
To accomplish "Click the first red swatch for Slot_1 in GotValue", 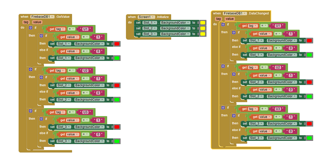I will (117, 44).
